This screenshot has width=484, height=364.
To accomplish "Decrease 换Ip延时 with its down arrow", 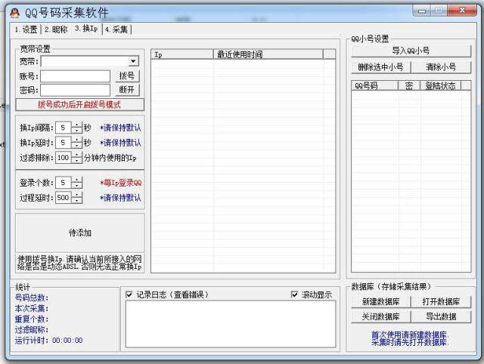I will coord(76,145).
